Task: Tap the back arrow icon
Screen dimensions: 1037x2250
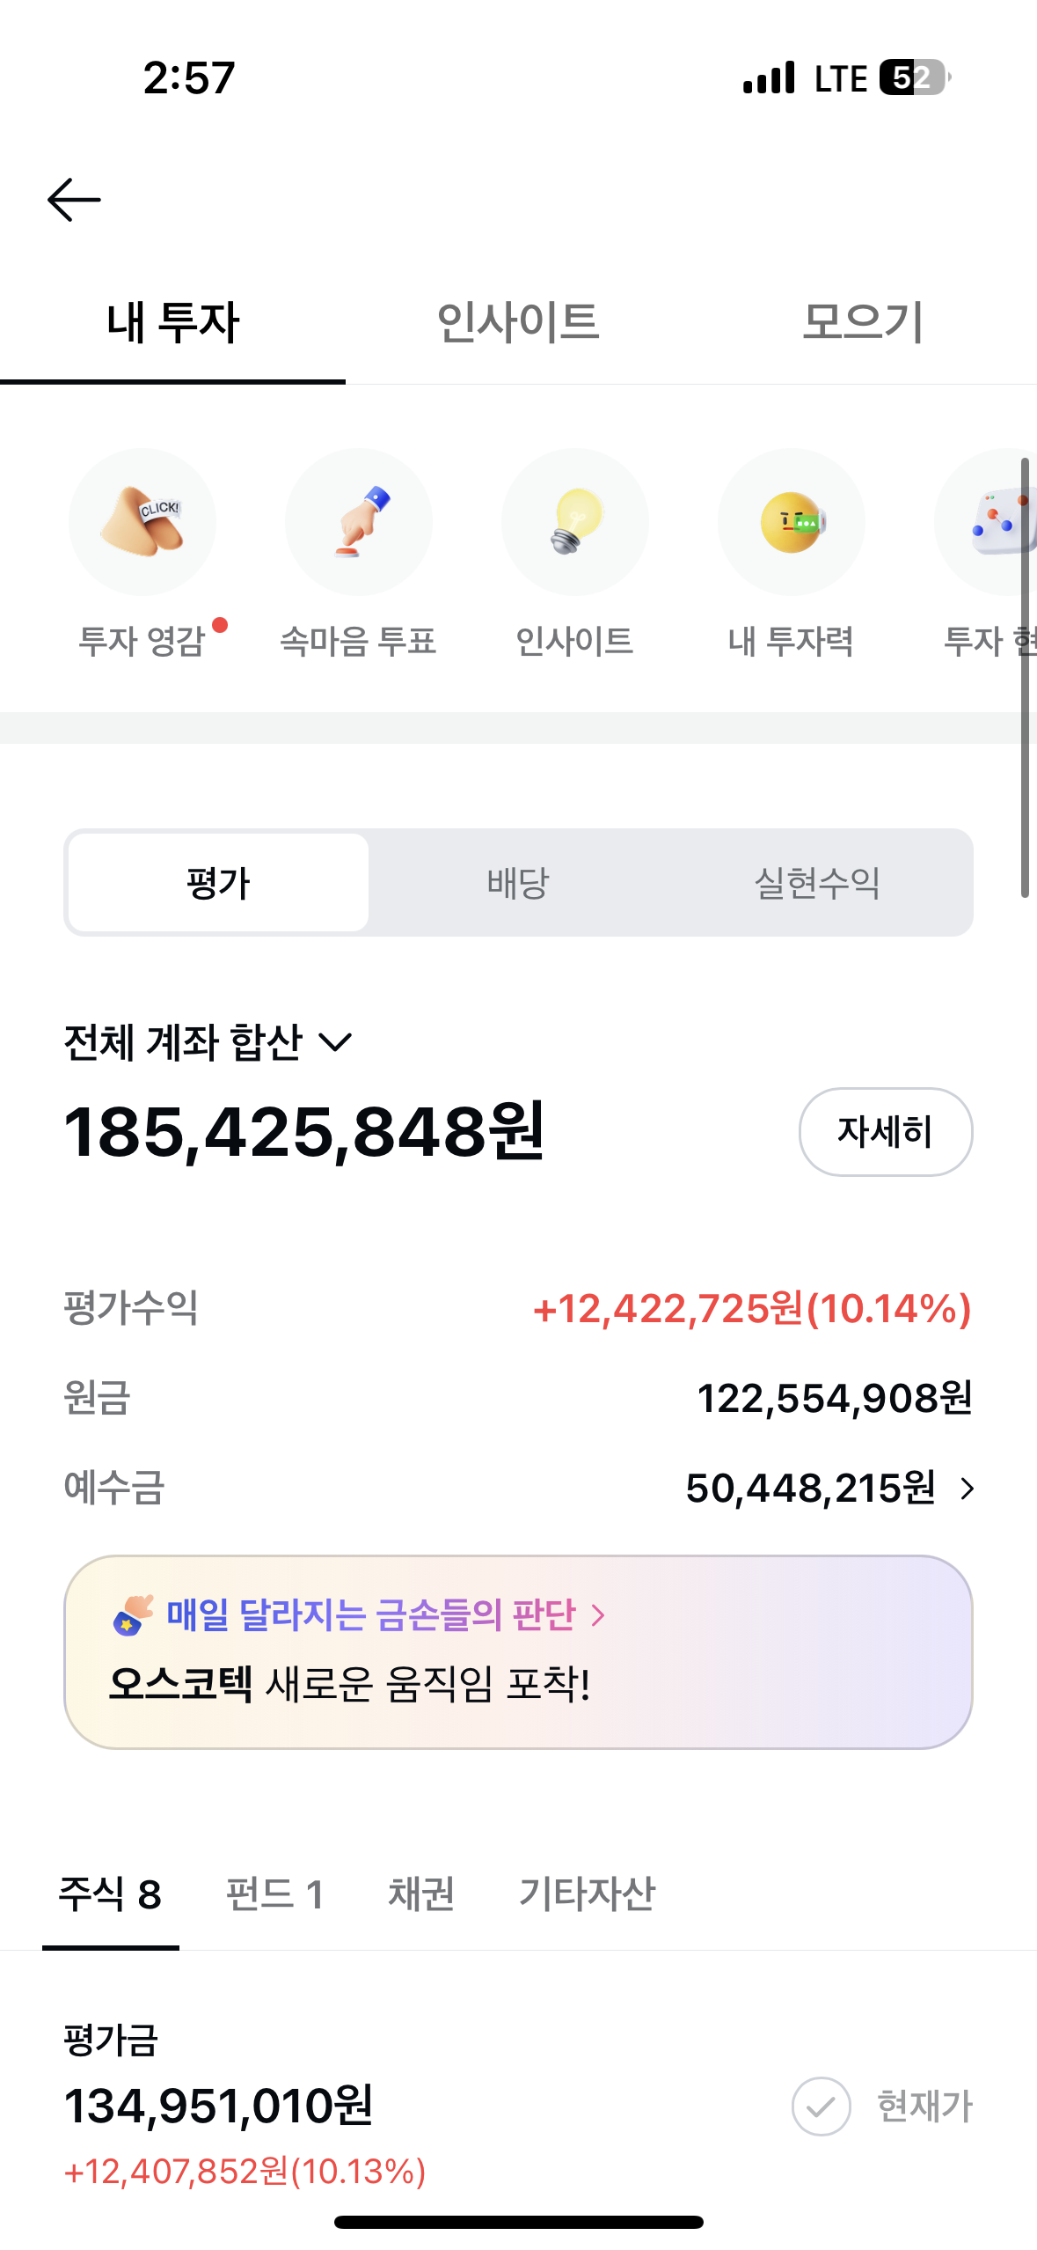Action: (x=74, y=200)
